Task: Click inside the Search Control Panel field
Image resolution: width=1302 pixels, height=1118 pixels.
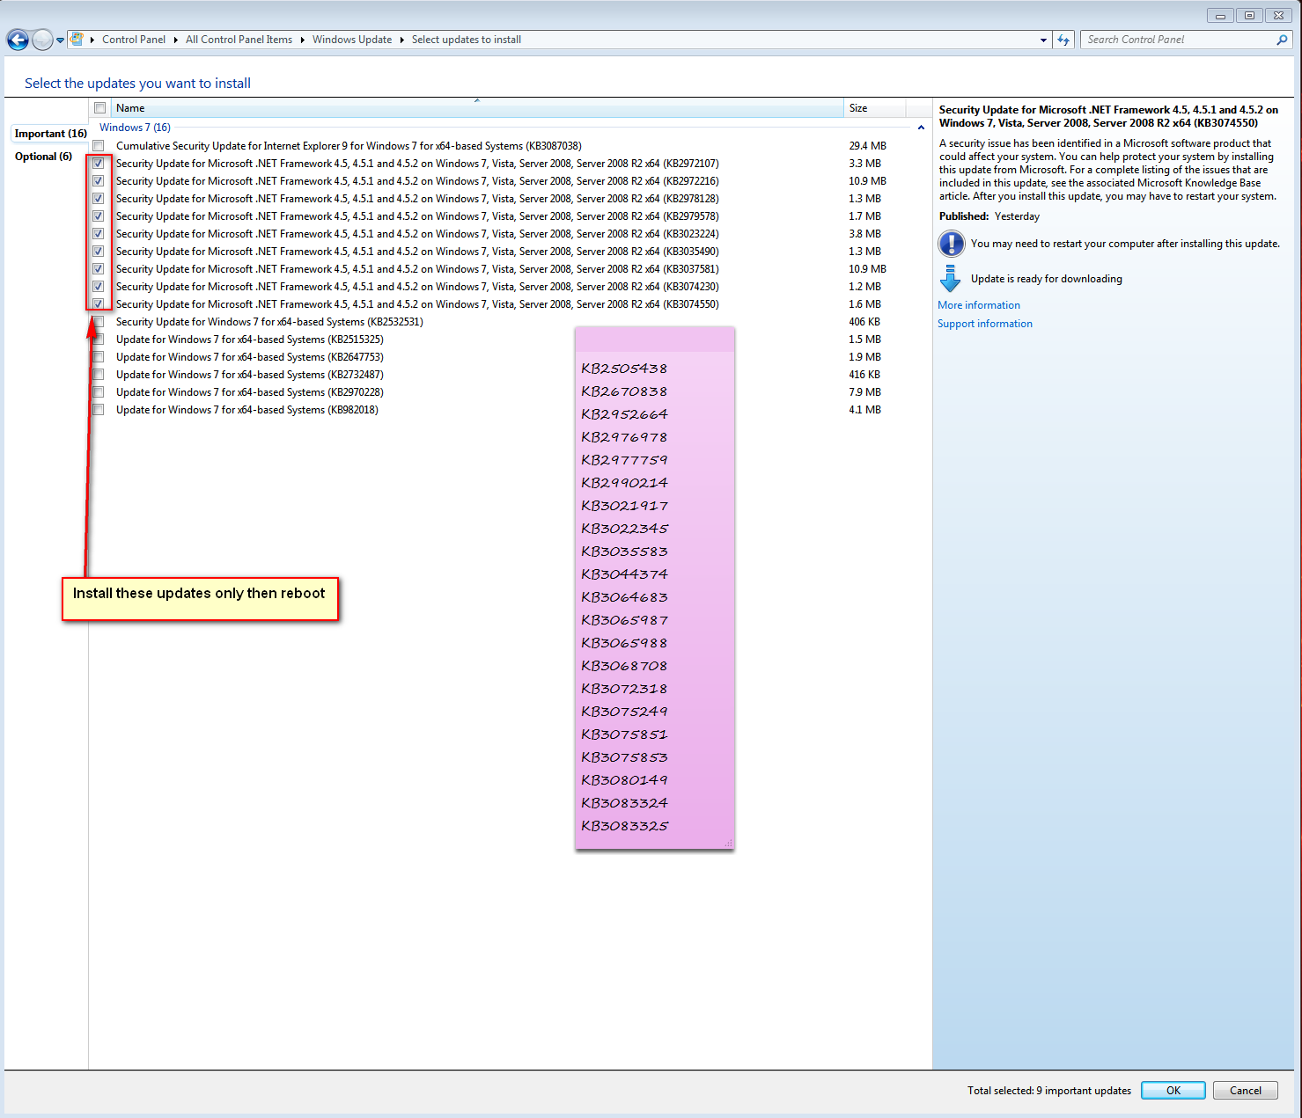Action: (x=1177, y=40)
